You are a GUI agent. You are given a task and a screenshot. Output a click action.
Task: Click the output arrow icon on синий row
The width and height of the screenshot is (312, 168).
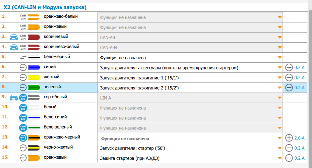23,67
